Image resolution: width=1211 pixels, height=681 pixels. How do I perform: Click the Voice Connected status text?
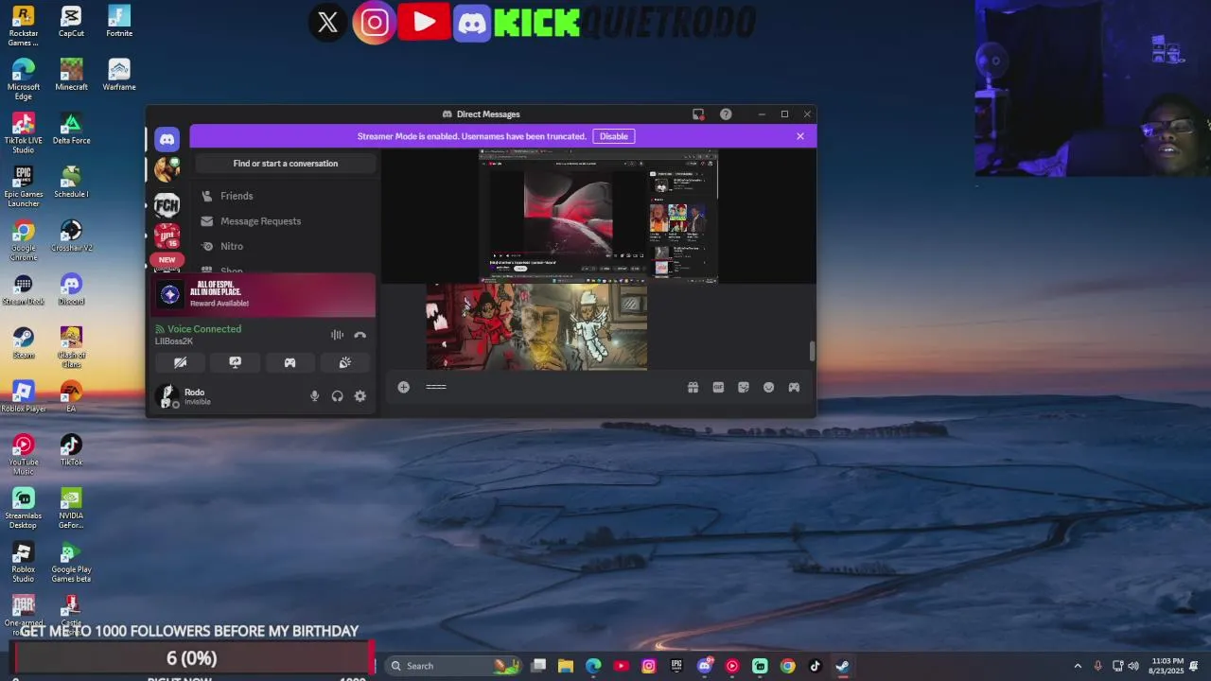(204, 329)
